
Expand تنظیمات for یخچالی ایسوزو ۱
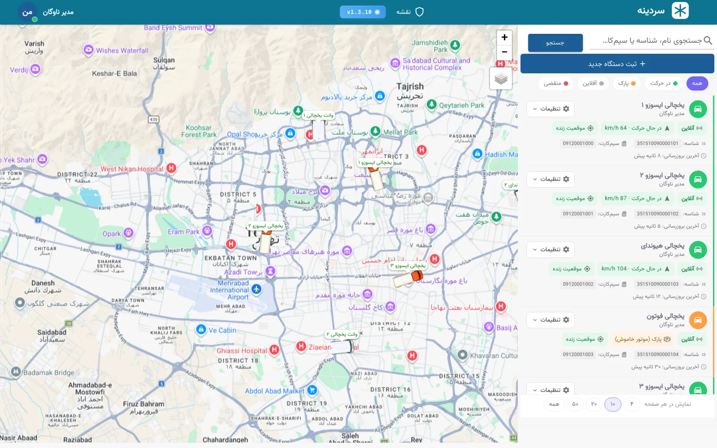click(550, 109)
